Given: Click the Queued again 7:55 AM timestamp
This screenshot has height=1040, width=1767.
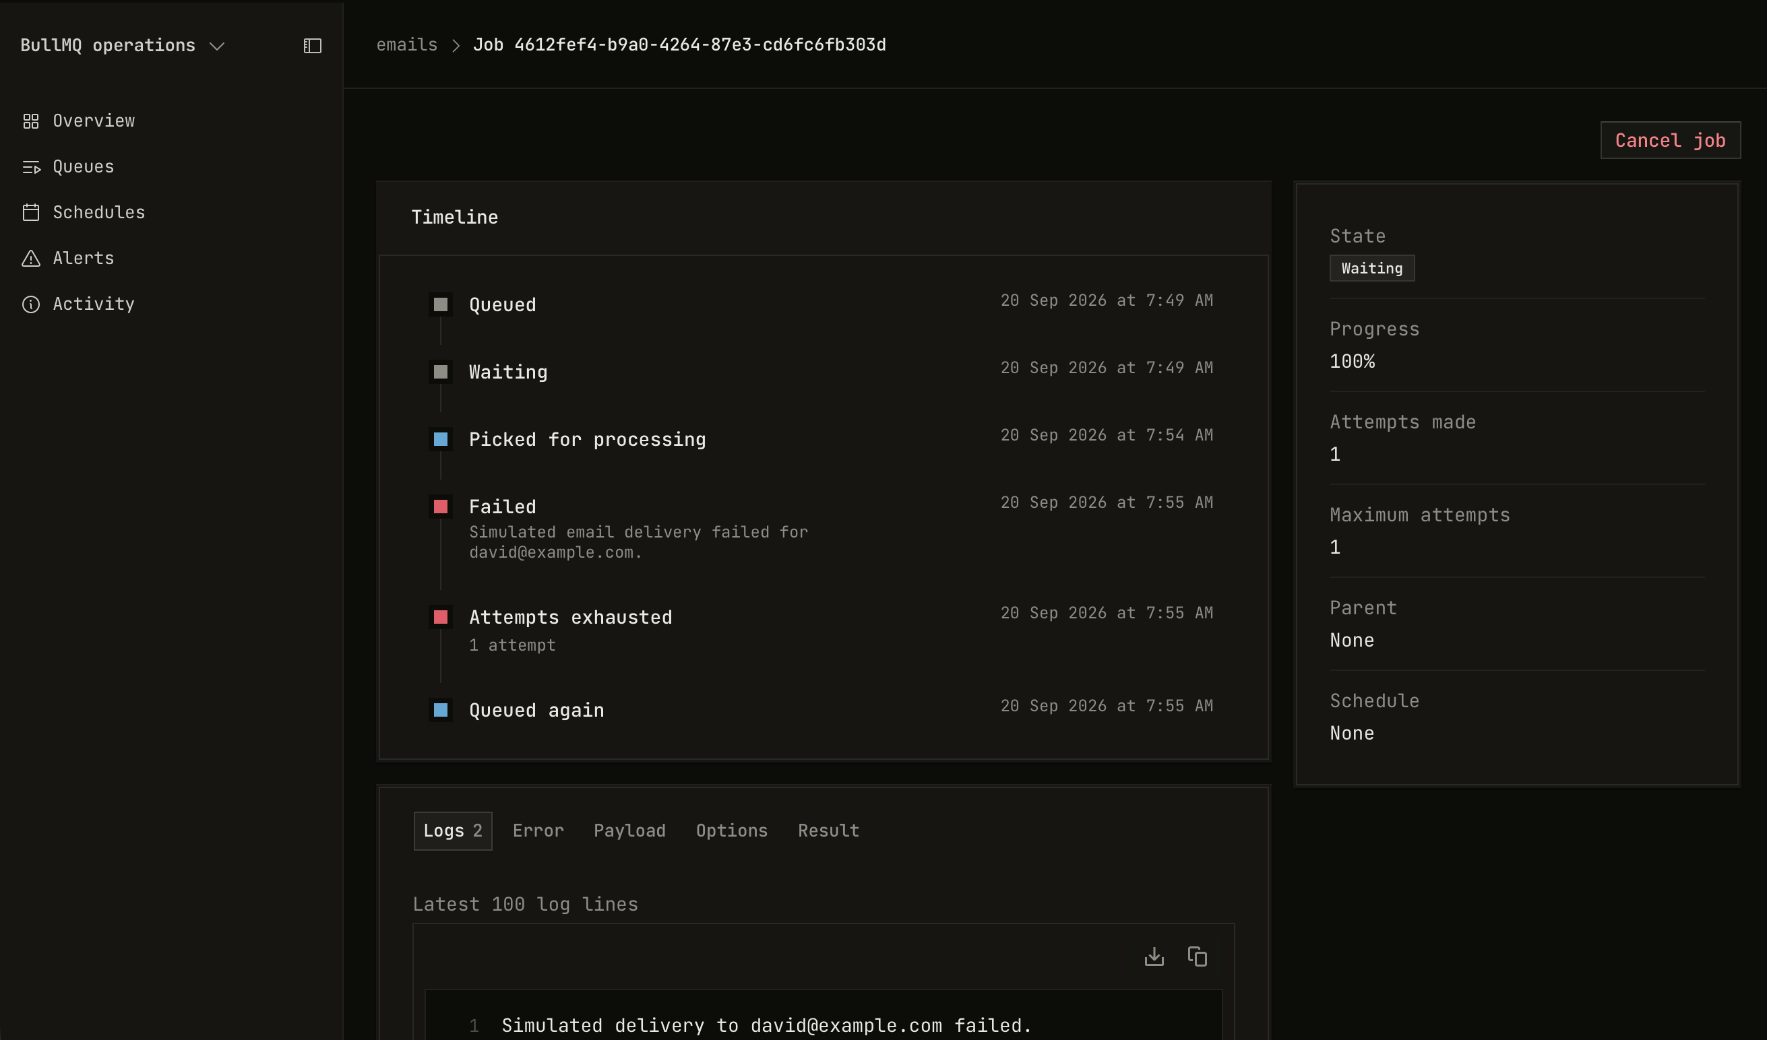Looking at the screenshot, I should pos(1107,706).
